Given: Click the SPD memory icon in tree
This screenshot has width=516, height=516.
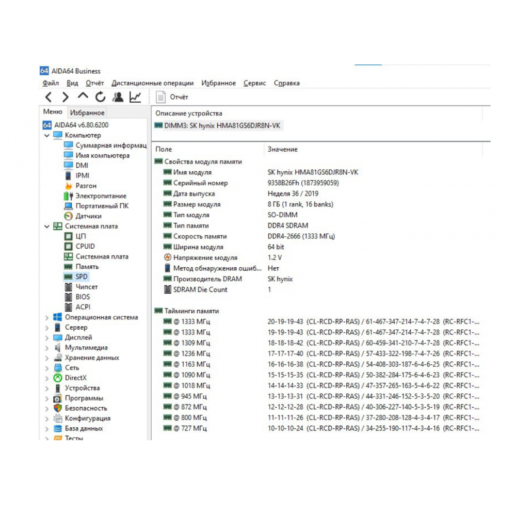Looking at the screenshot, I should [69, 277].
